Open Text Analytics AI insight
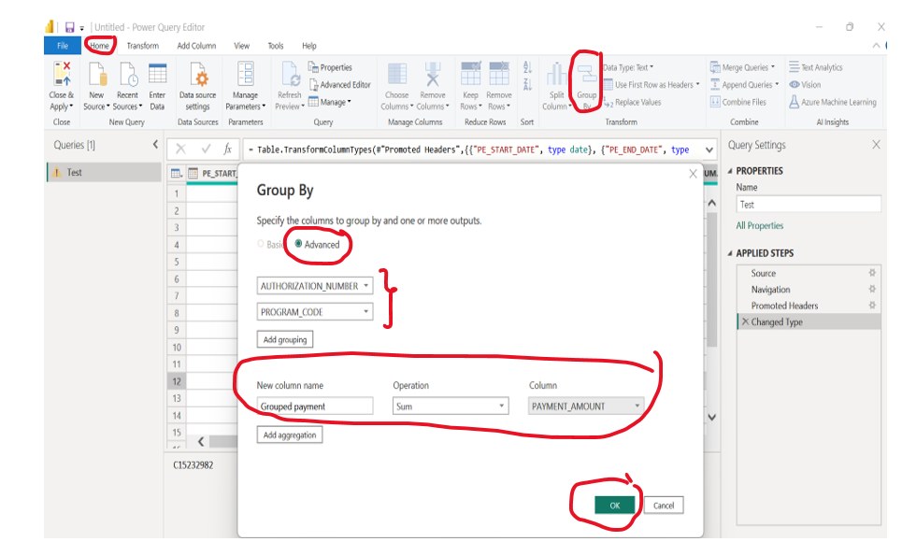Screen dimensions: 902x556 [x=816, y=67]
